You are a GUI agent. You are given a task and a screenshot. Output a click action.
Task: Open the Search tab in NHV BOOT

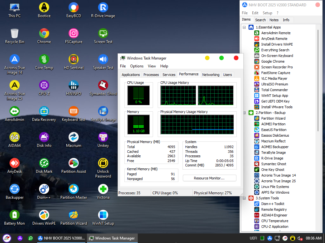pos(260,20)
